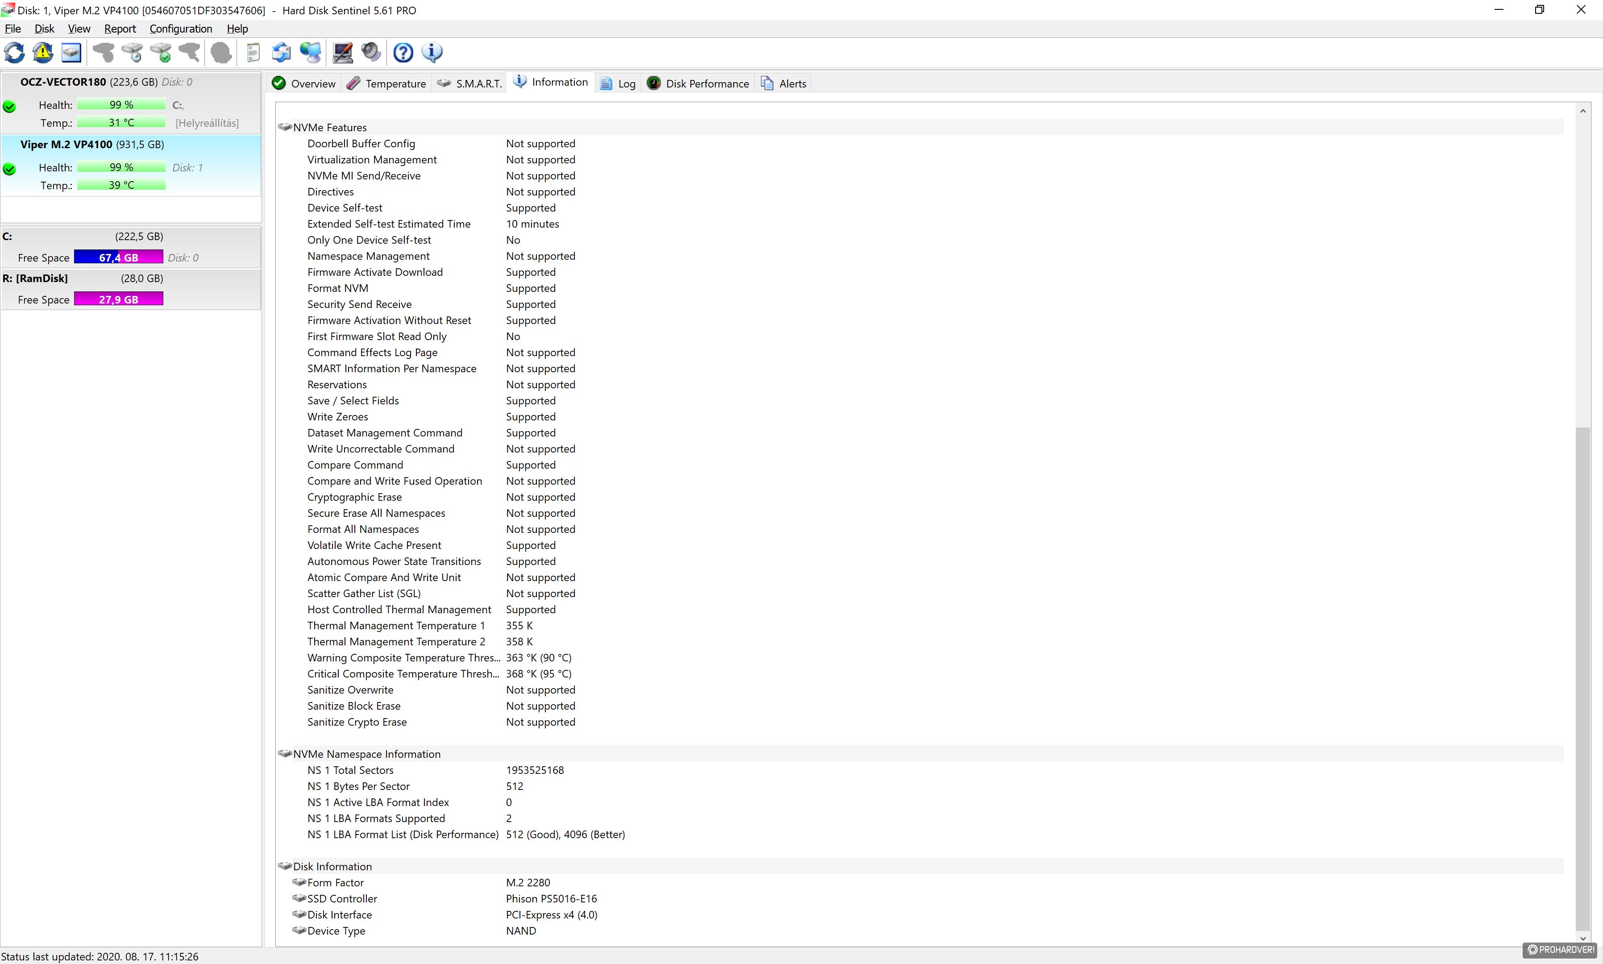Click the Refresh disk status toolbar icon
The height and width of the screenshot is (964, 1603).
[x=14, y=53]
